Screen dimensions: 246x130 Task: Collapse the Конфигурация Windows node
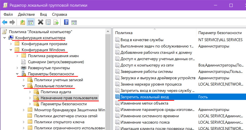click(11, 50)
